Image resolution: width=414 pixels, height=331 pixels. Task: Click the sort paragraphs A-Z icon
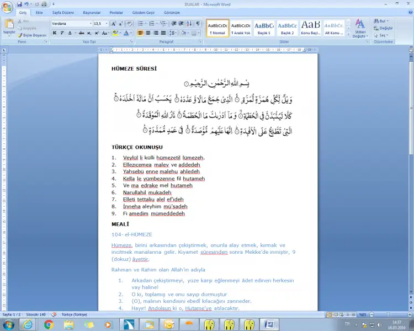click(189, 24)
